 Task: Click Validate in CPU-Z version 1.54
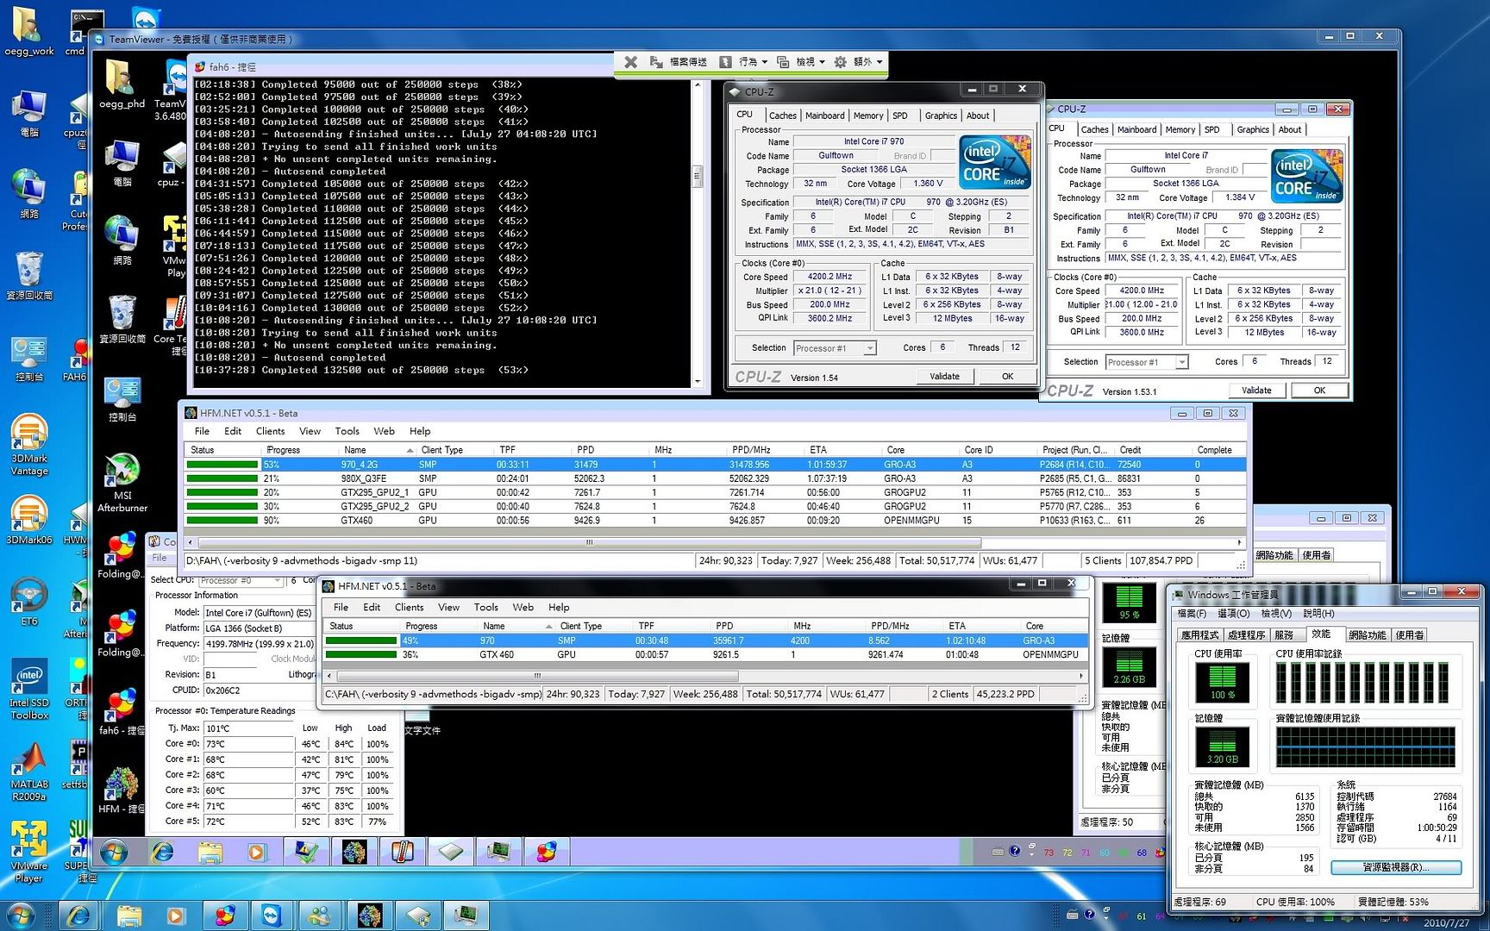[x=944, y=376]
